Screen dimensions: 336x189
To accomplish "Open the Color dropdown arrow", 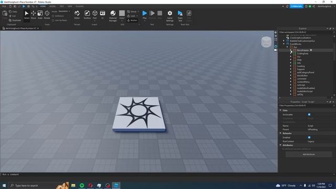I will click(x=122, y=21).
